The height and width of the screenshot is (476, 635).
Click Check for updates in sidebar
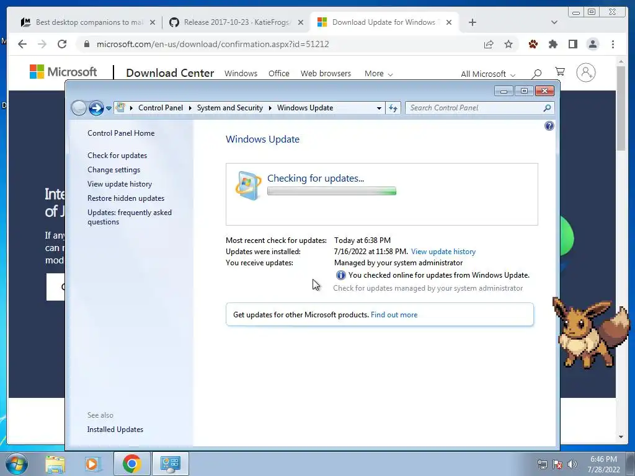[x=117, y=156]
